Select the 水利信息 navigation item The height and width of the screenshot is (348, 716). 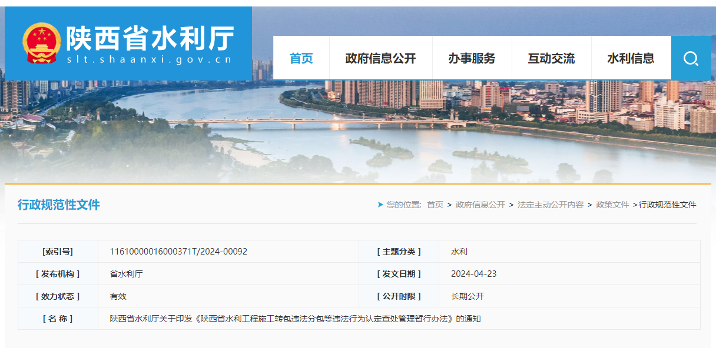[631, 58]
